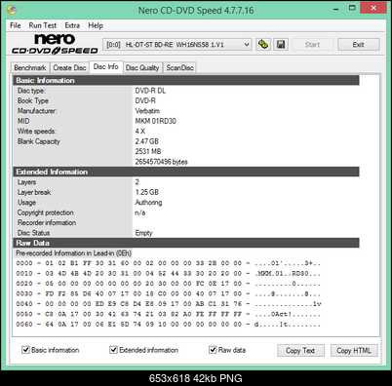Click the Extended Information section header
392x386 pixels.
(186, 172)
